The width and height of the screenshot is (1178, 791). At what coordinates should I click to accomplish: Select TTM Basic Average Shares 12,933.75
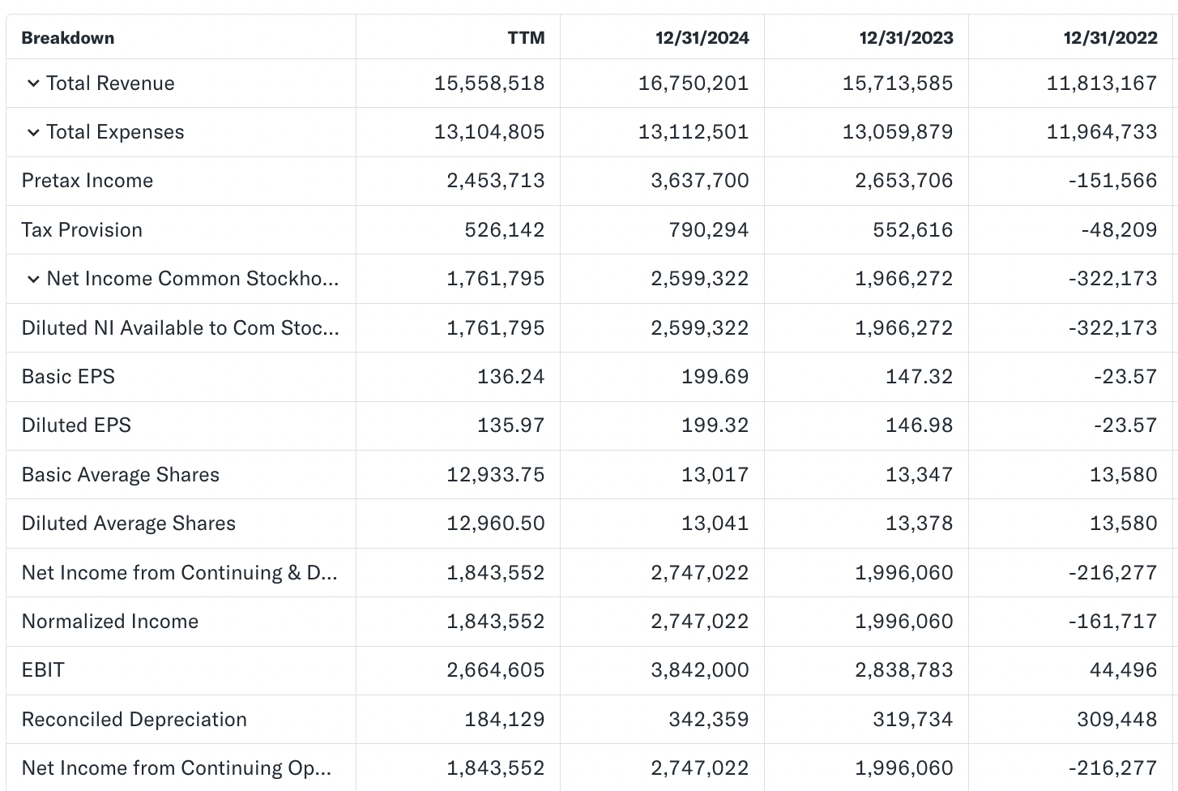coord(496,475)
